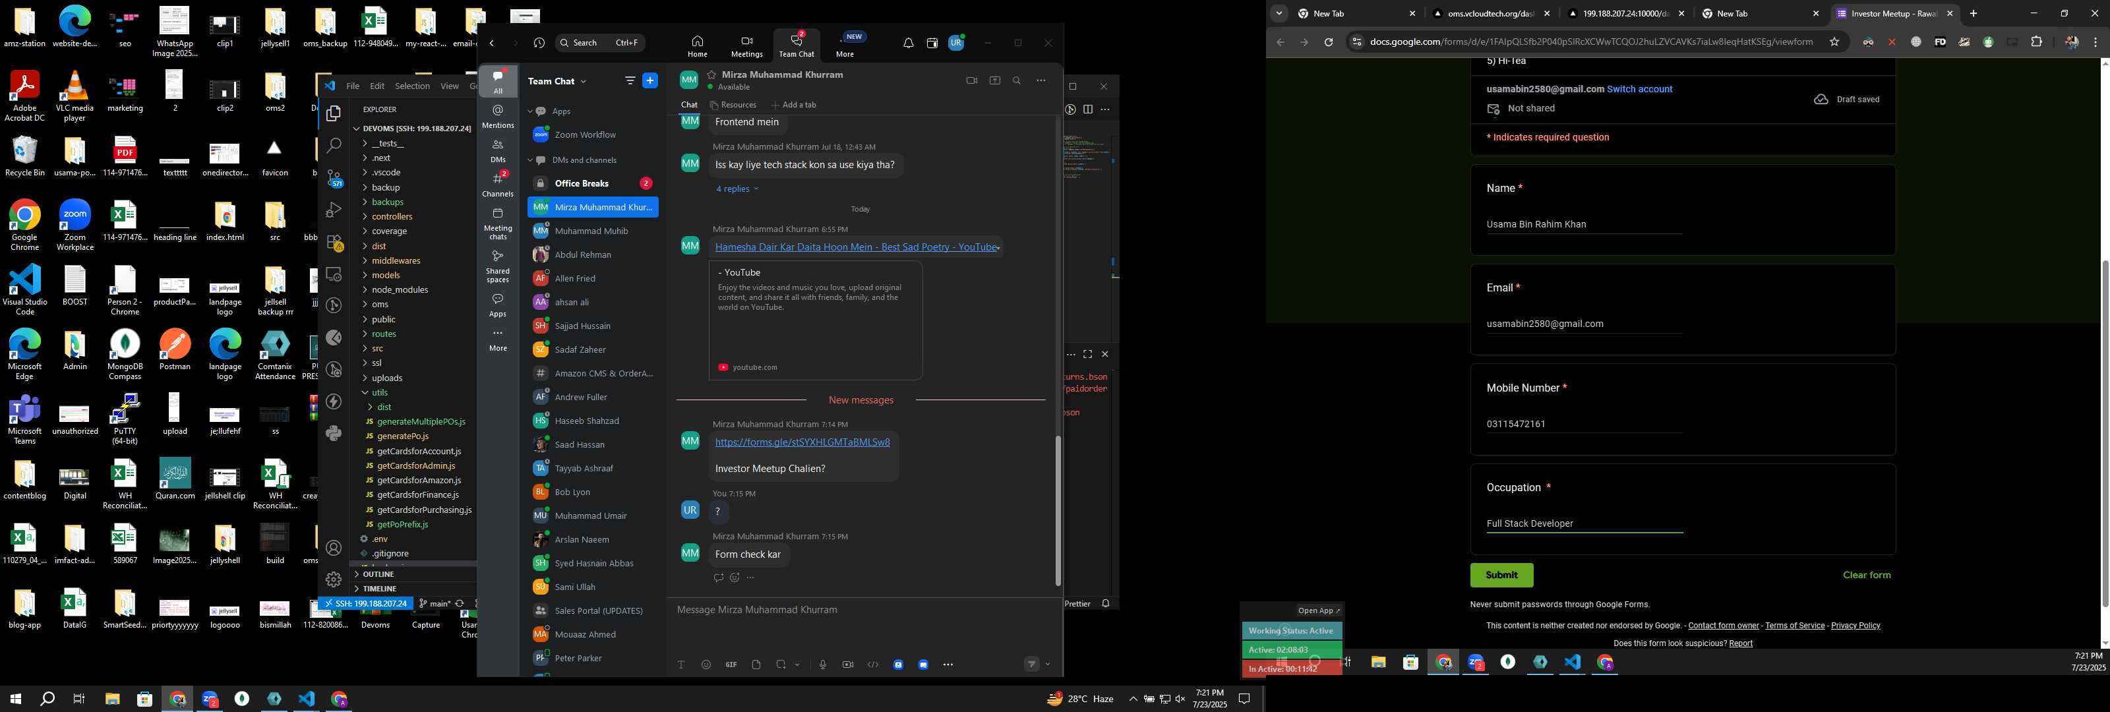This screenshot has height=712, width=2110.
Task: Open VS Code Run and Debug icon
Action: coord(334,210)
